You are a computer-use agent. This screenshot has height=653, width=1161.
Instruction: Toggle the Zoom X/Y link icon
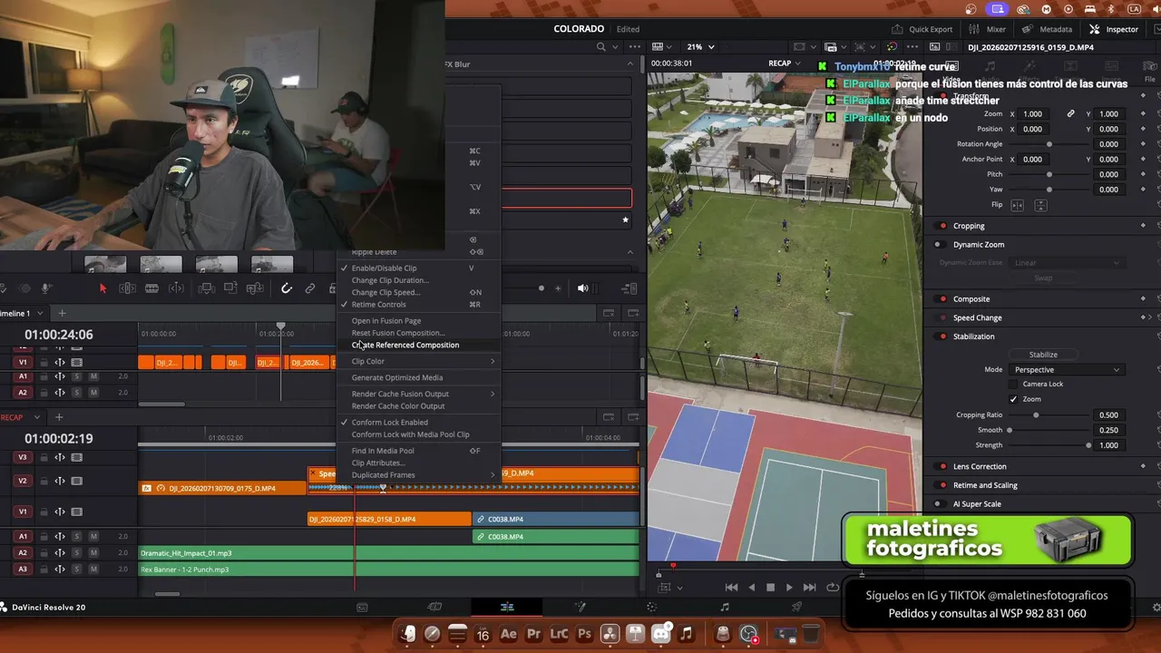1070,114
